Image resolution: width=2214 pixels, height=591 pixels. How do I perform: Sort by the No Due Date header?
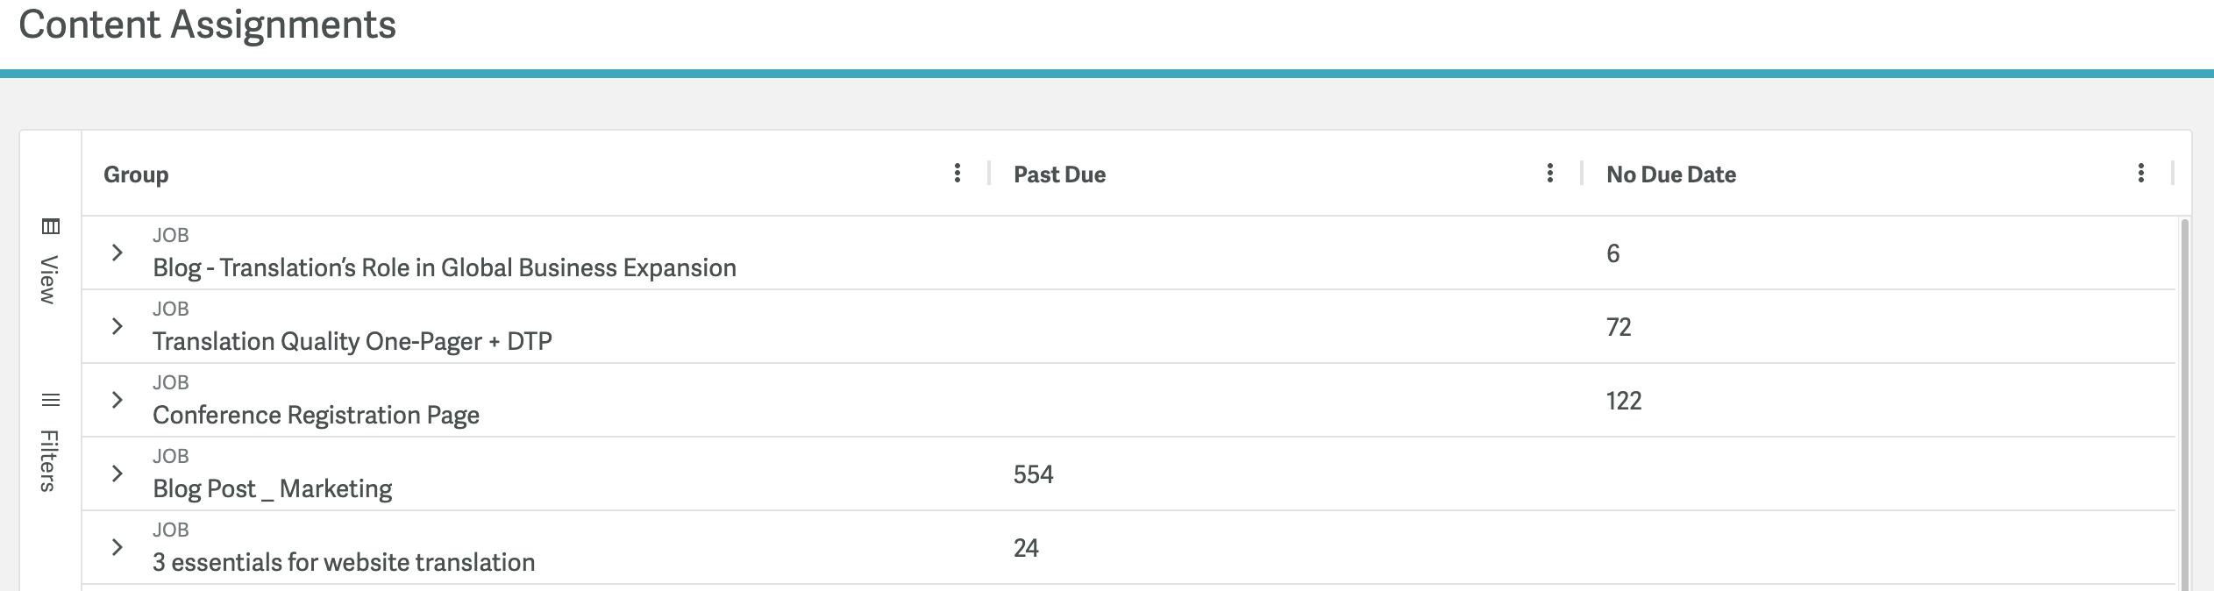1671,174
